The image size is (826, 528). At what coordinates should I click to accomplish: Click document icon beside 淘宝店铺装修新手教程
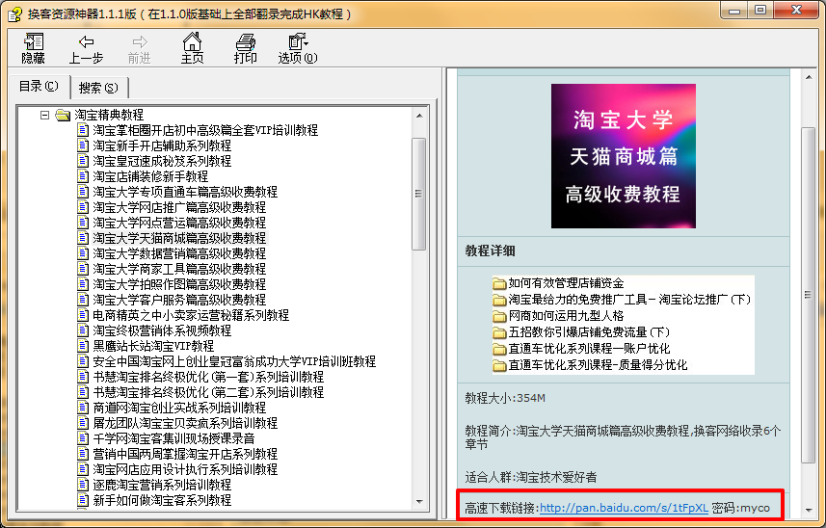click(x=83, y=175)
